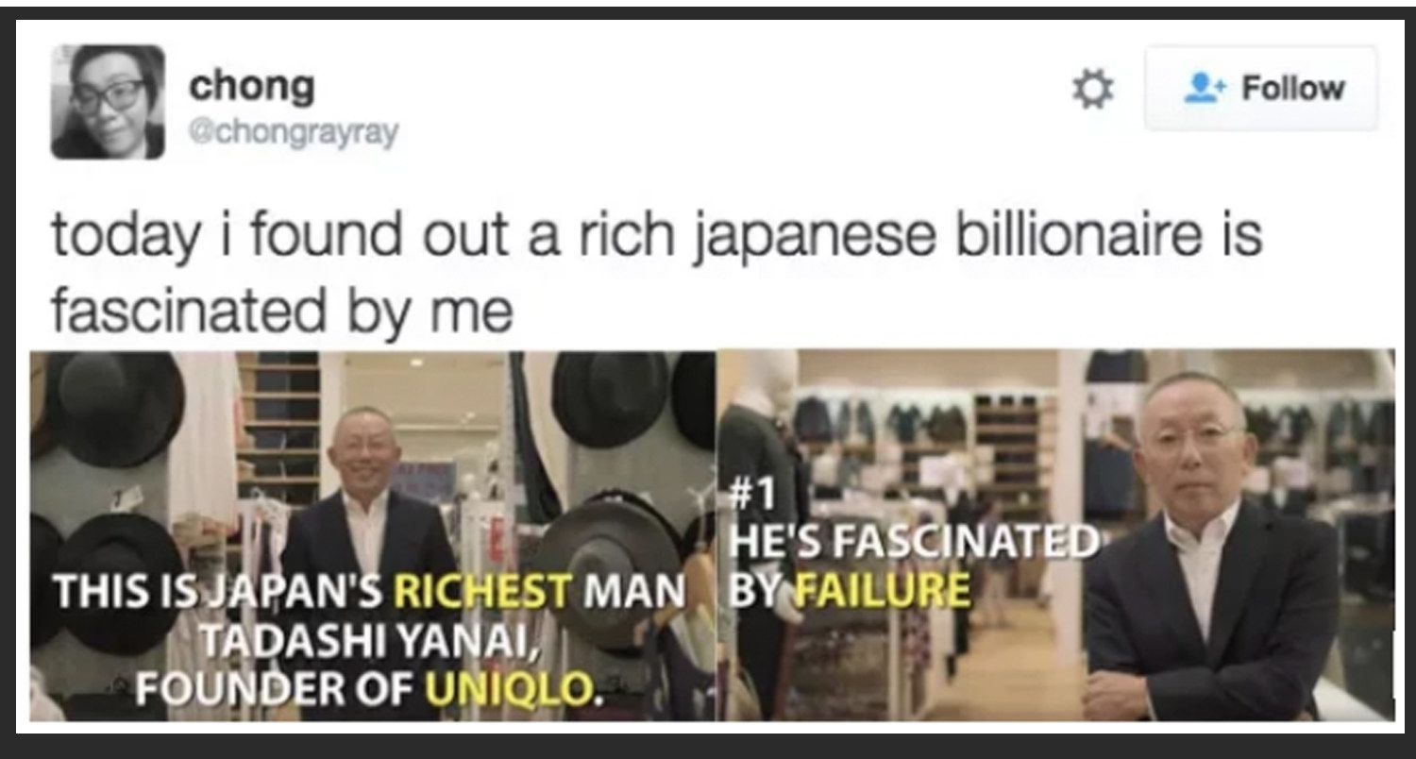Image resolution: width=1416 pixels, height=759 pixels.
Task: Click the words "fascinated by me" in tweet
Action: (x=282, y=311)
